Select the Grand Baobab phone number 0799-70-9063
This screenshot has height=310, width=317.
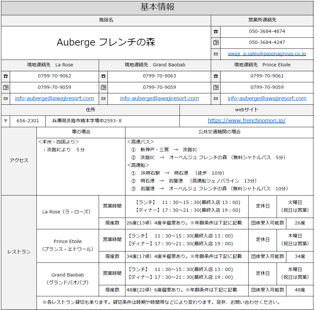click(159, 76)
